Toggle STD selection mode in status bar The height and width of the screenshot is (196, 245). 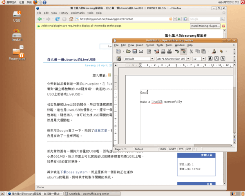[x=181, y=149]
